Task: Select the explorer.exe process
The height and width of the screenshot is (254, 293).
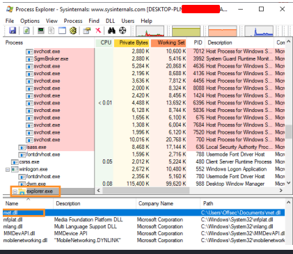Action: [40, 191]
